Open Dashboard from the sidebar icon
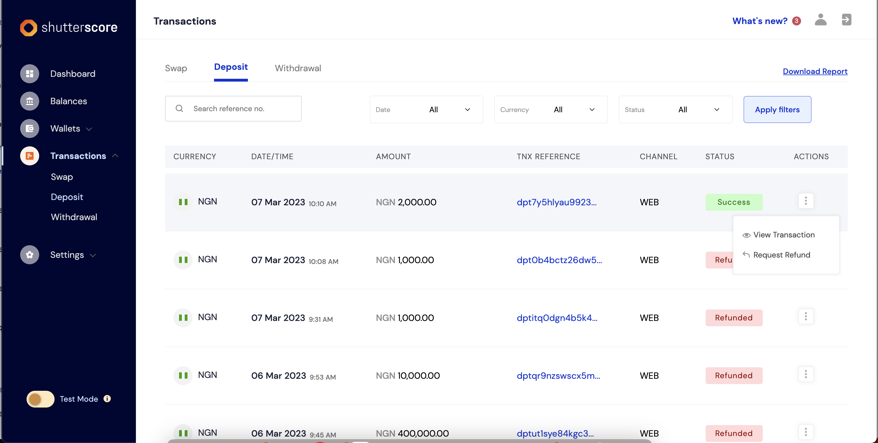Viewport: 878px width, 443px height. 30,74
